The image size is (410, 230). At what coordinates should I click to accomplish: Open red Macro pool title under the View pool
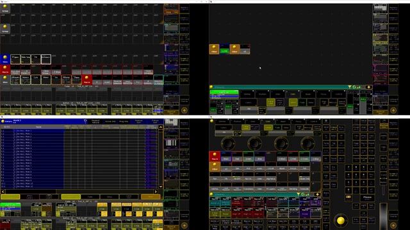point(5,70)
